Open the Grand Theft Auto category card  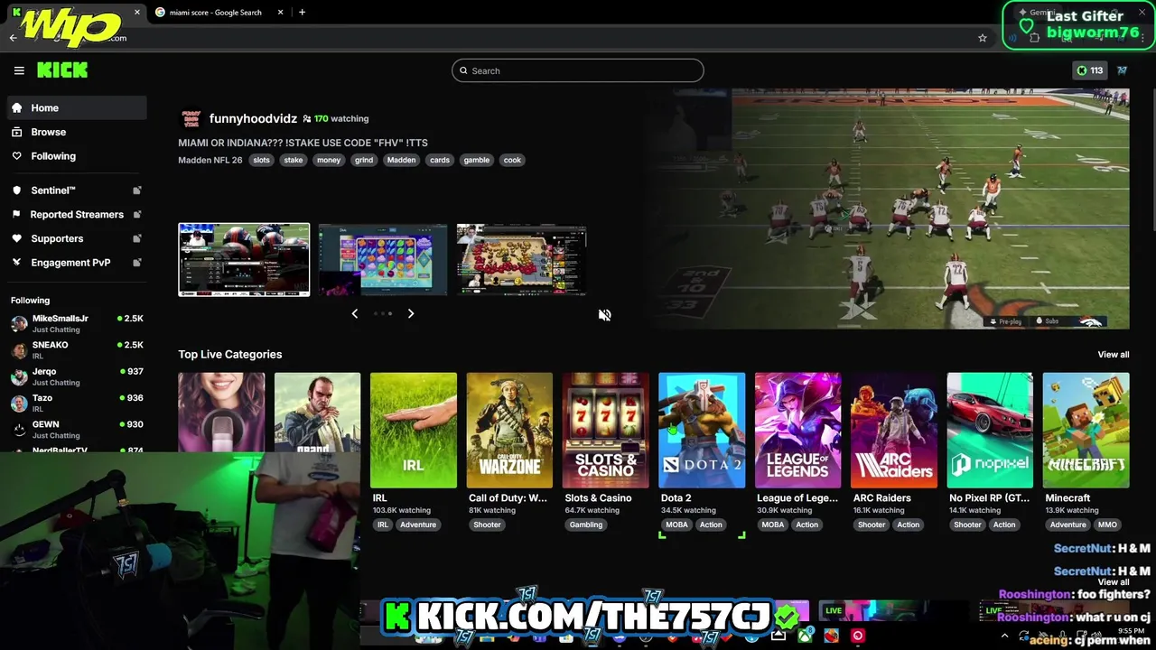click(x=317, y=412)
